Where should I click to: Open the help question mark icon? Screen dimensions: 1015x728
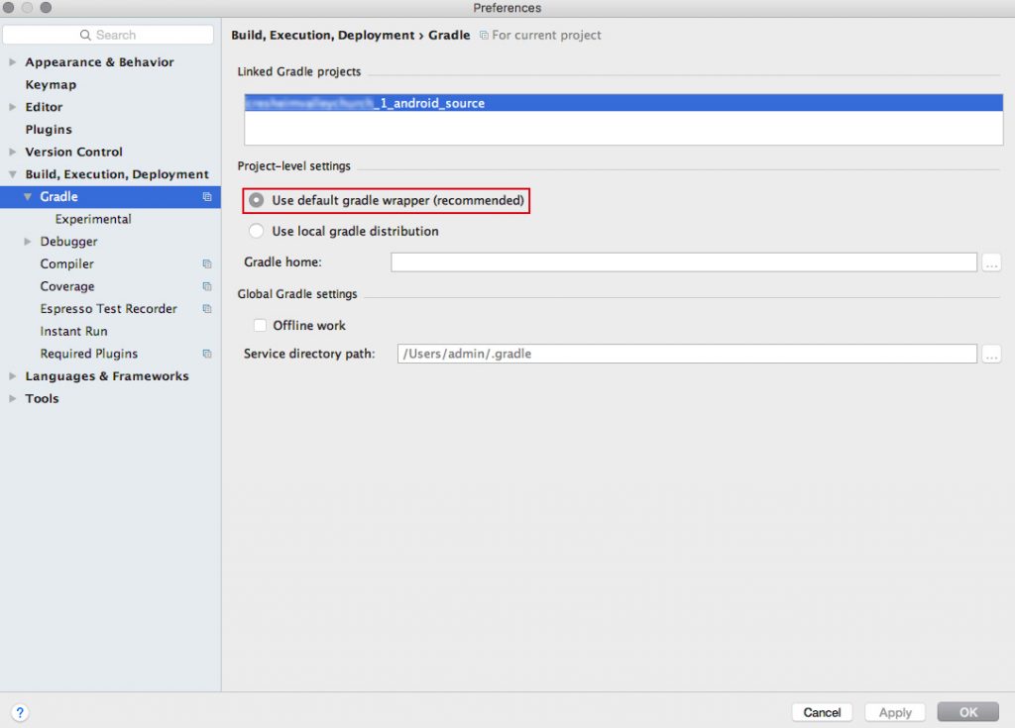tap(20, 712)
